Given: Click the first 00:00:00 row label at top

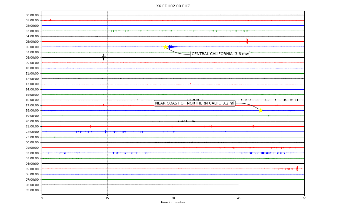Looking at the screenshot, I should pyautogui.click(x=32, y=15).
